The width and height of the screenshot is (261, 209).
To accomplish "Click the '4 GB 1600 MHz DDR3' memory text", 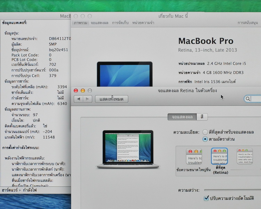I will pos(223,72).
